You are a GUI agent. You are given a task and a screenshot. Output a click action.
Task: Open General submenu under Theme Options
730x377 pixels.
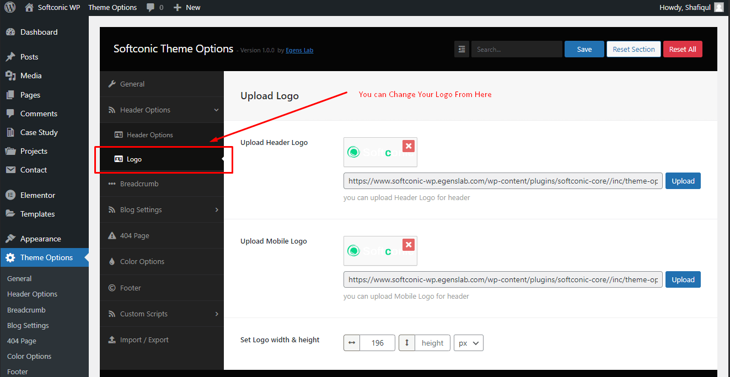click(x=19, y=278)
